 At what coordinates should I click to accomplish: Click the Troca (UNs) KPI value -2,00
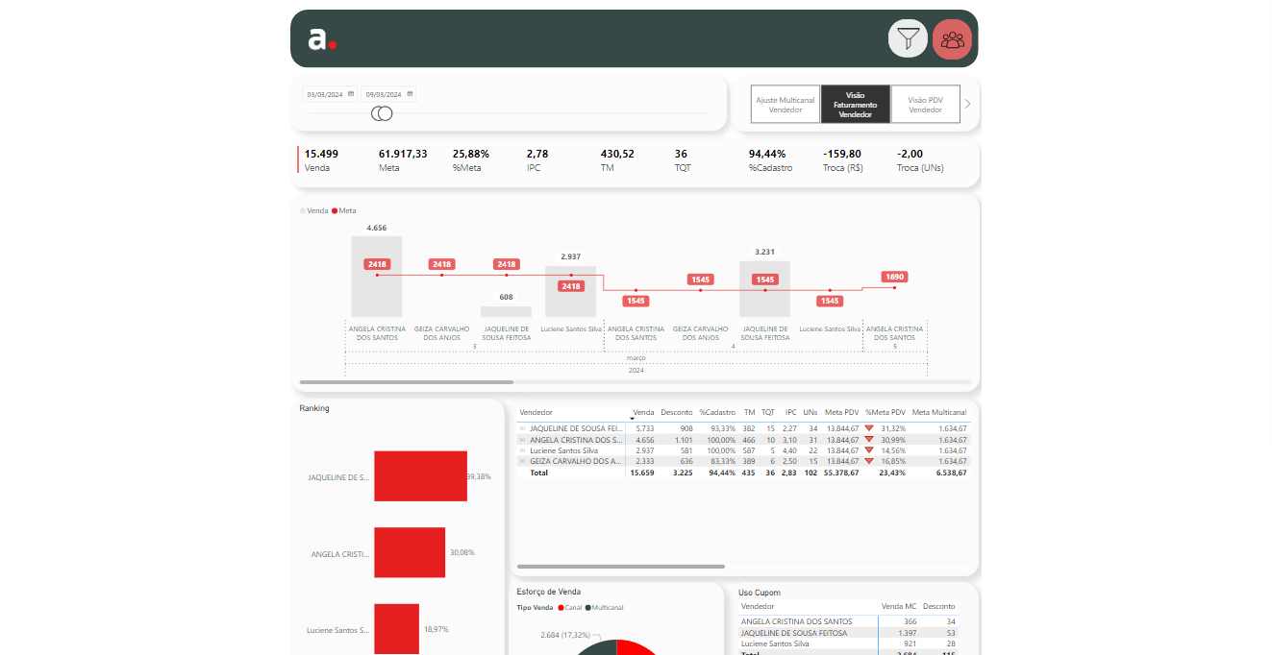(x=910, y=154)
